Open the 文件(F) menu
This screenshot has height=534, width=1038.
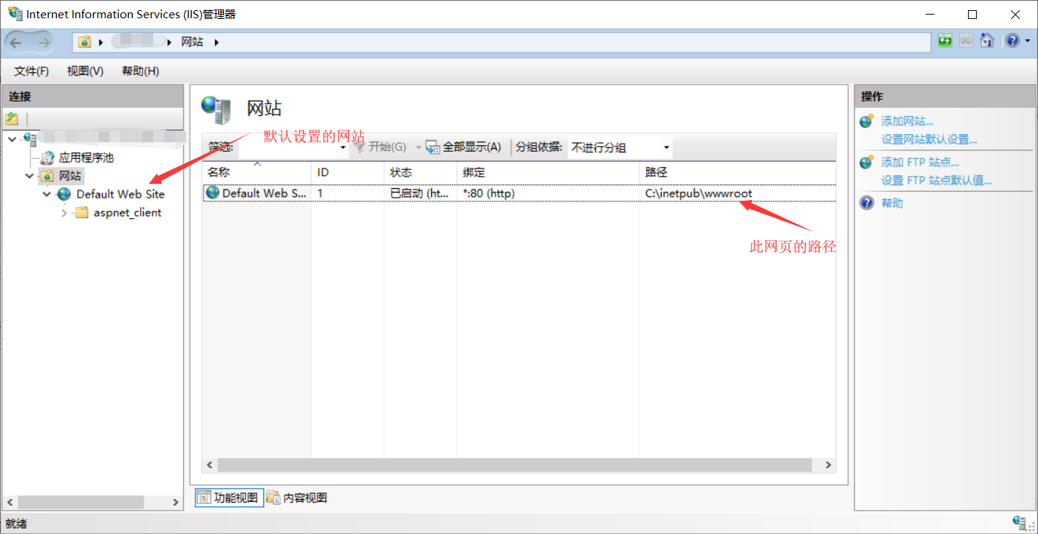pyautogui.click(x=31, y=71)
